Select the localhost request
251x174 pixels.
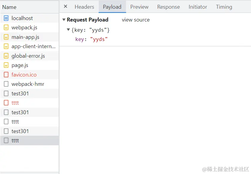pos(29,18)
